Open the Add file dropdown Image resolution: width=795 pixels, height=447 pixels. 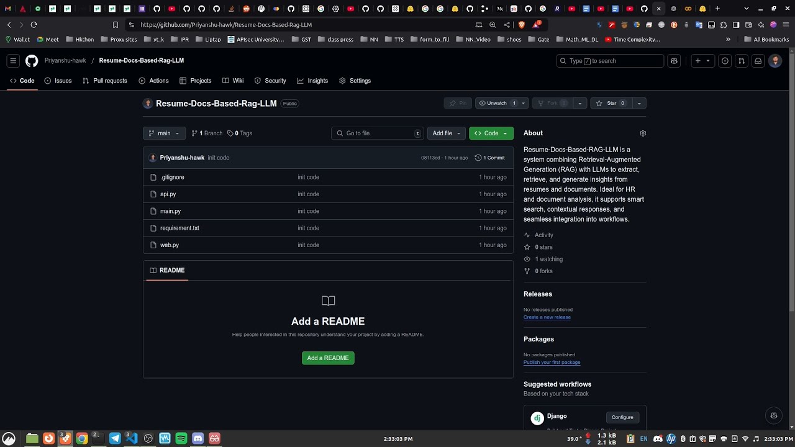click(x=446, y=133)
